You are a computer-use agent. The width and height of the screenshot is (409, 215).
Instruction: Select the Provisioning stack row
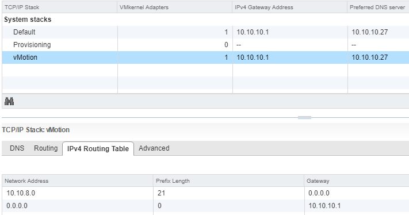[205, 45]
